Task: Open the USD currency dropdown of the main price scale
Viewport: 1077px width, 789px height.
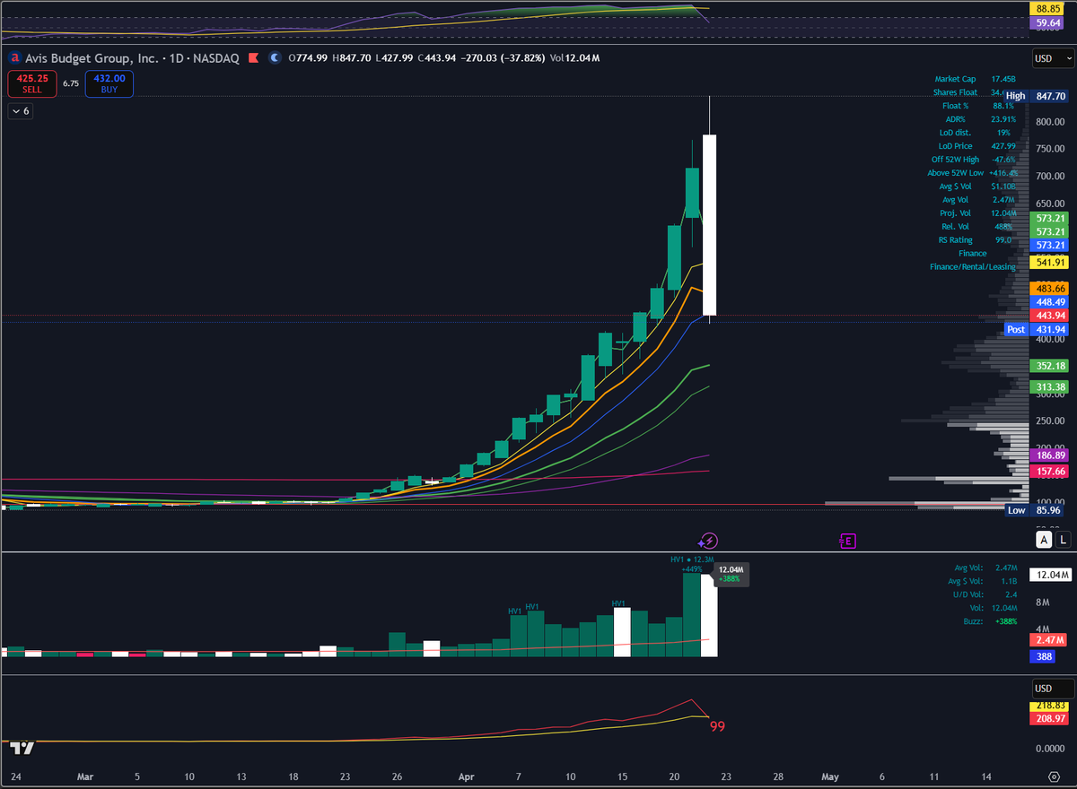Action: point(1052,58)
